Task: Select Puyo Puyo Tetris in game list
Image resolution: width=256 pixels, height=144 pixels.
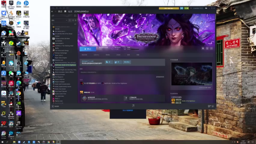Action: pyautogui.click(x=60, y=92)
